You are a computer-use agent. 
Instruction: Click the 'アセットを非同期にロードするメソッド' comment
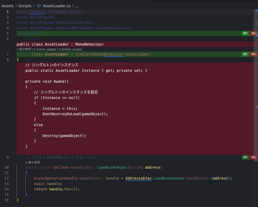tap(64, 157)
